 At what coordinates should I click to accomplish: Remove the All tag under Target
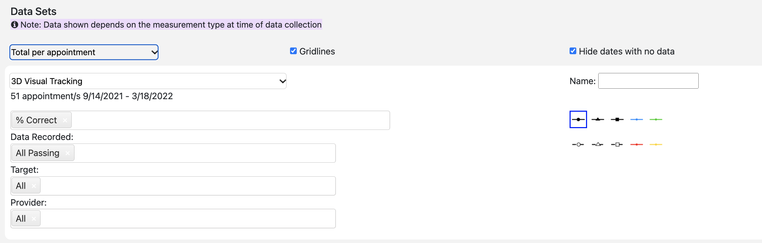34,186
